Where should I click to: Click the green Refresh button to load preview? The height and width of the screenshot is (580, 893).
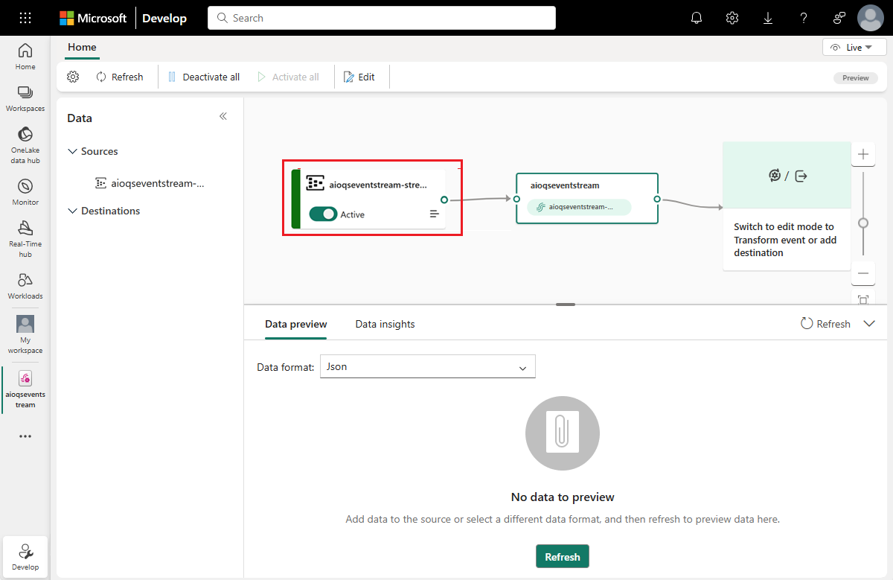562,556
